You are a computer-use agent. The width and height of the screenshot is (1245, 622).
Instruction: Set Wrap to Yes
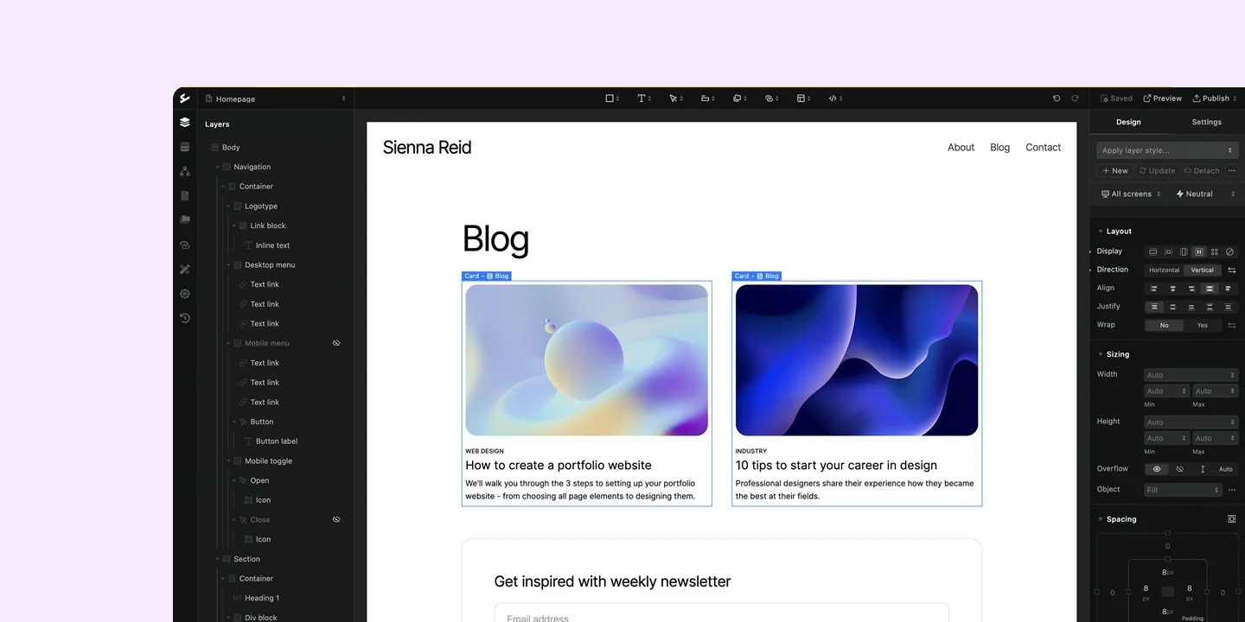pyautogui.click(x=1202, y=325)
